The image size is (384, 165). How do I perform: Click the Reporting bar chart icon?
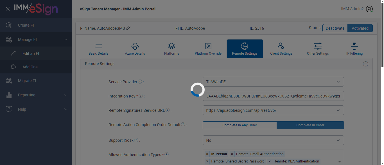click(x=9, y=95)
